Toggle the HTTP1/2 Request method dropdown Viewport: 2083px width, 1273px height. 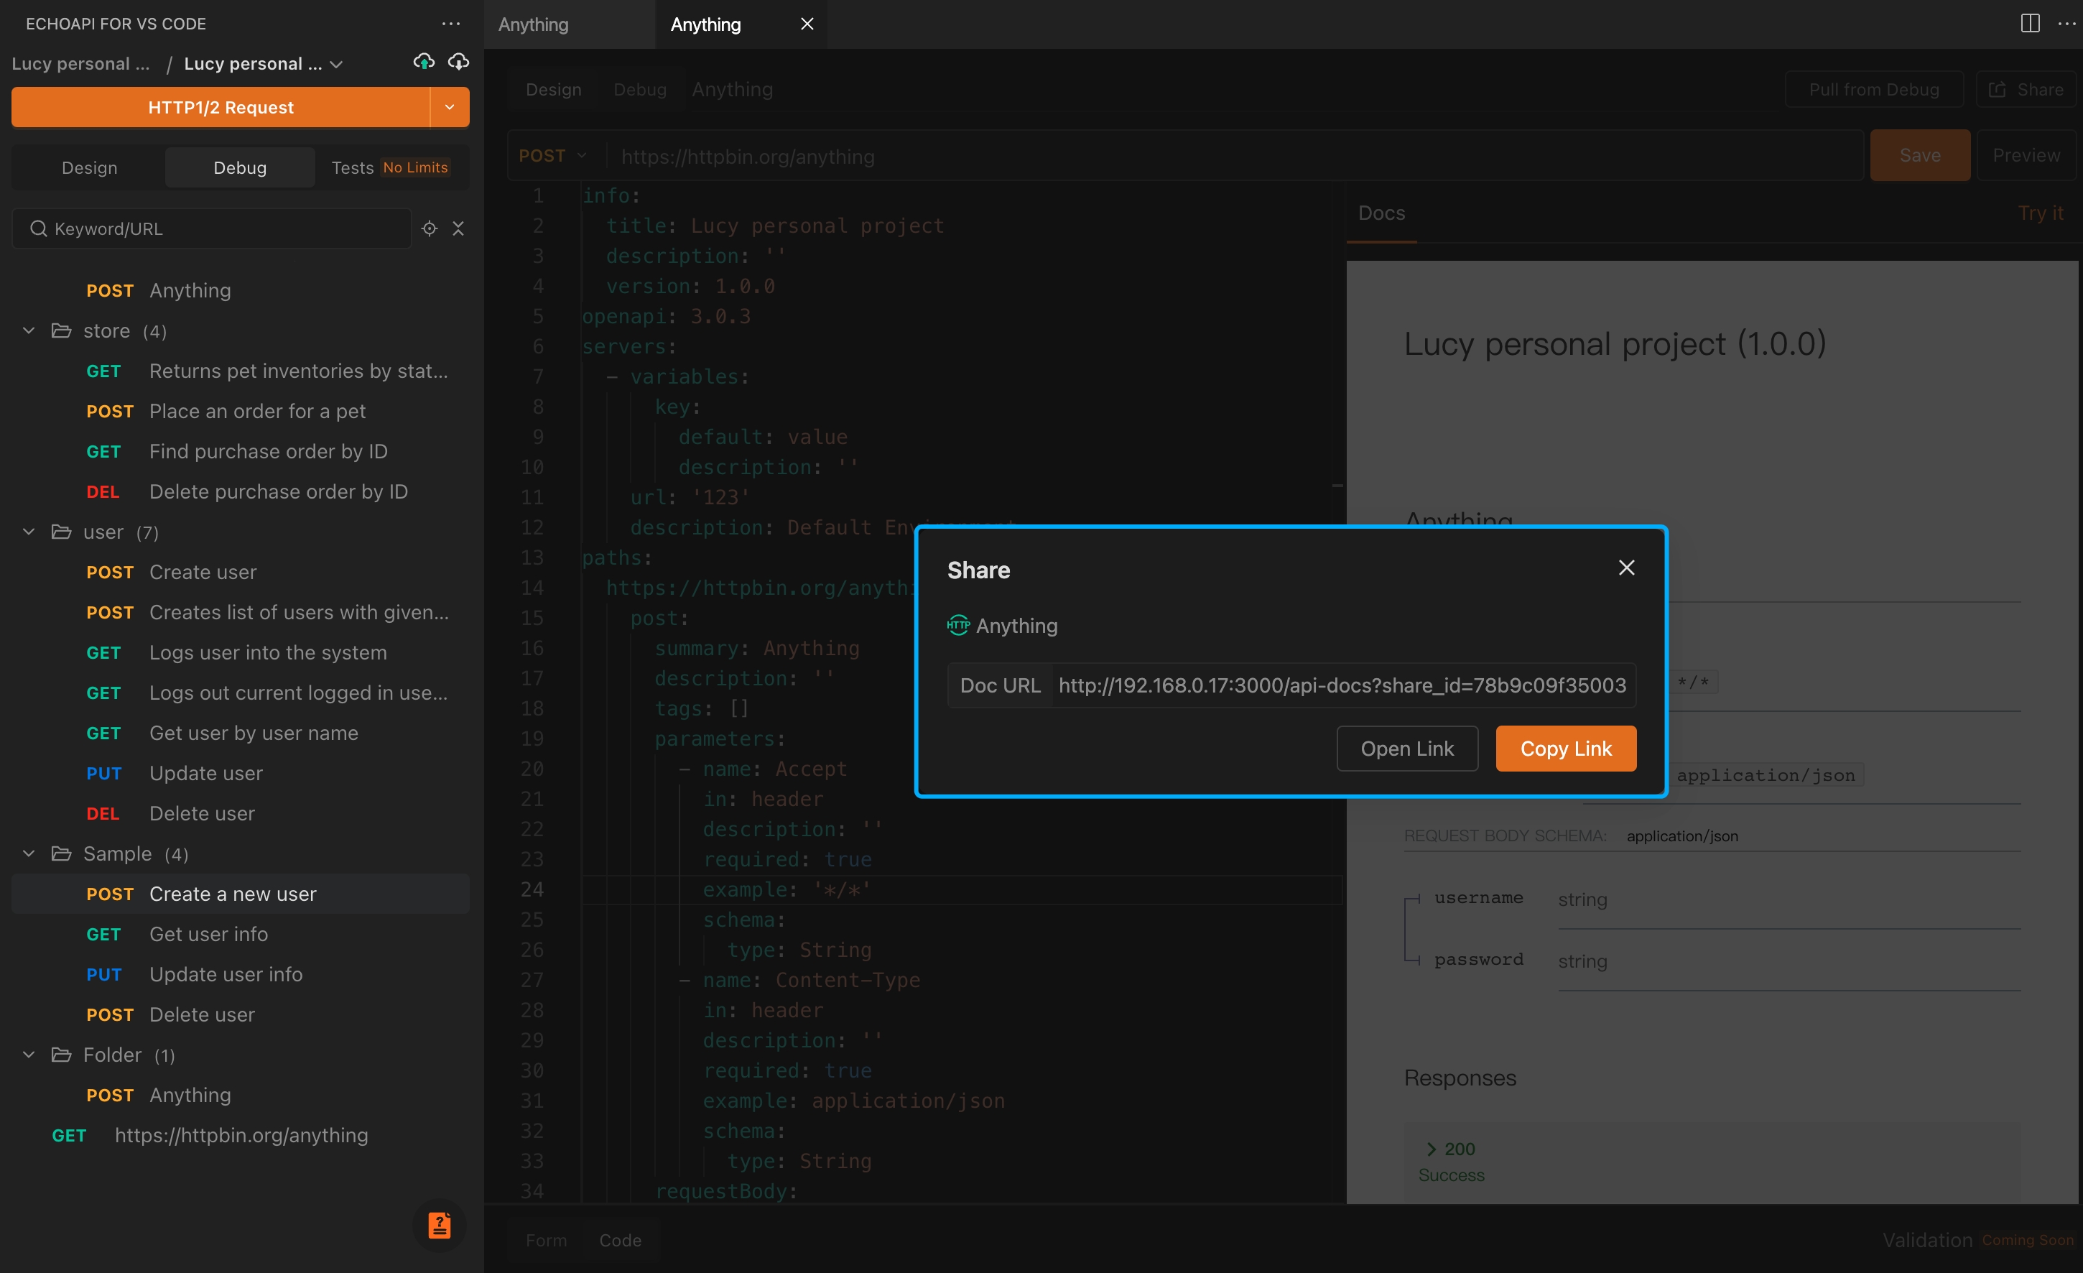[x=450, y=107]
